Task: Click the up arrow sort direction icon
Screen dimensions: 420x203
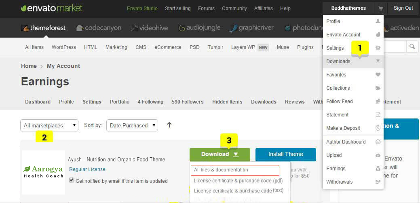Action: [169, 125]
